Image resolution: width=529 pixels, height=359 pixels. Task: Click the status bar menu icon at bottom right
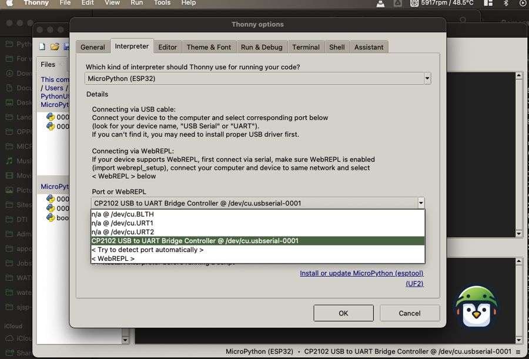click(518, 351)
